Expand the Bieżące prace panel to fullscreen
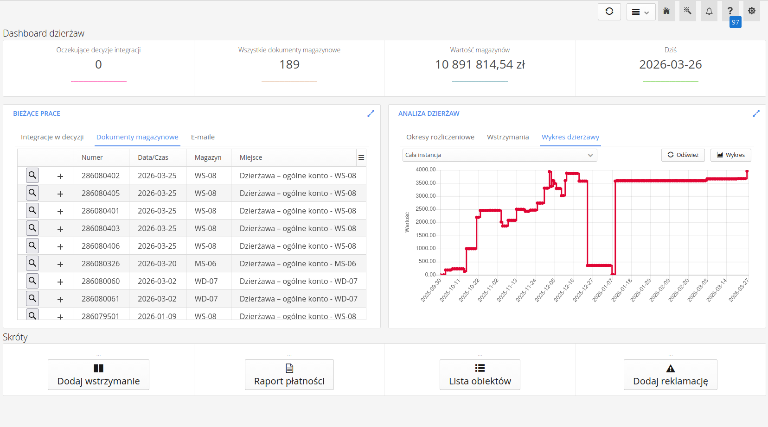Screen dimensions: 768x427 pos(371,113)
